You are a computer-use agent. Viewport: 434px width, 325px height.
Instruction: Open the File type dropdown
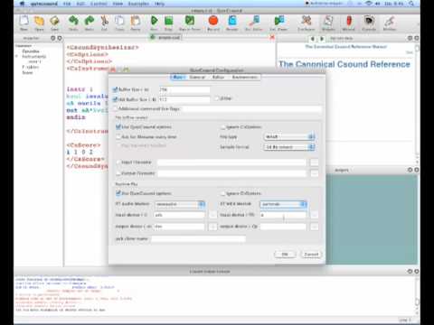[x=289, y=137]
